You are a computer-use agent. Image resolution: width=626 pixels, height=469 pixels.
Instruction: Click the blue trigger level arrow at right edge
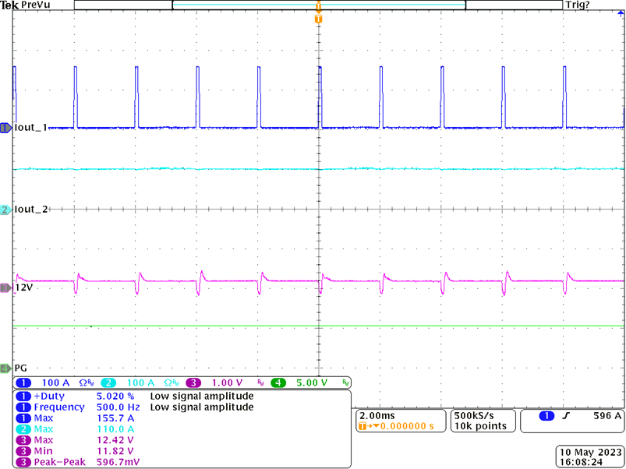(621, 14)
